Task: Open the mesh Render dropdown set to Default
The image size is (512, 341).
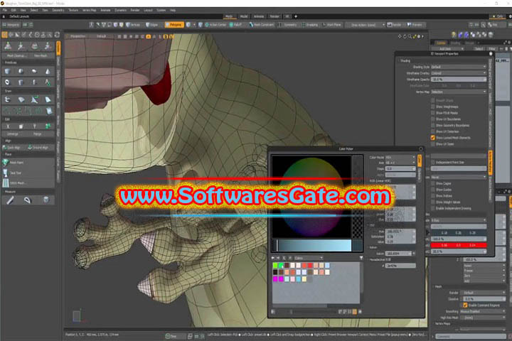Action: pyautogui.click(x=484, y=293)
